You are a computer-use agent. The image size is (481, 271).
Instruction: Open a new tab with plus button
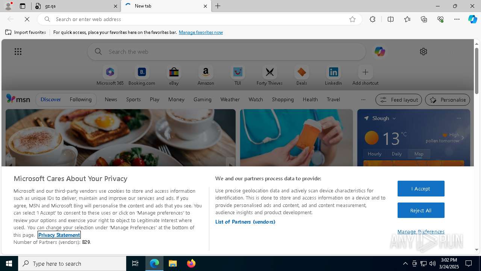(218, 6)
